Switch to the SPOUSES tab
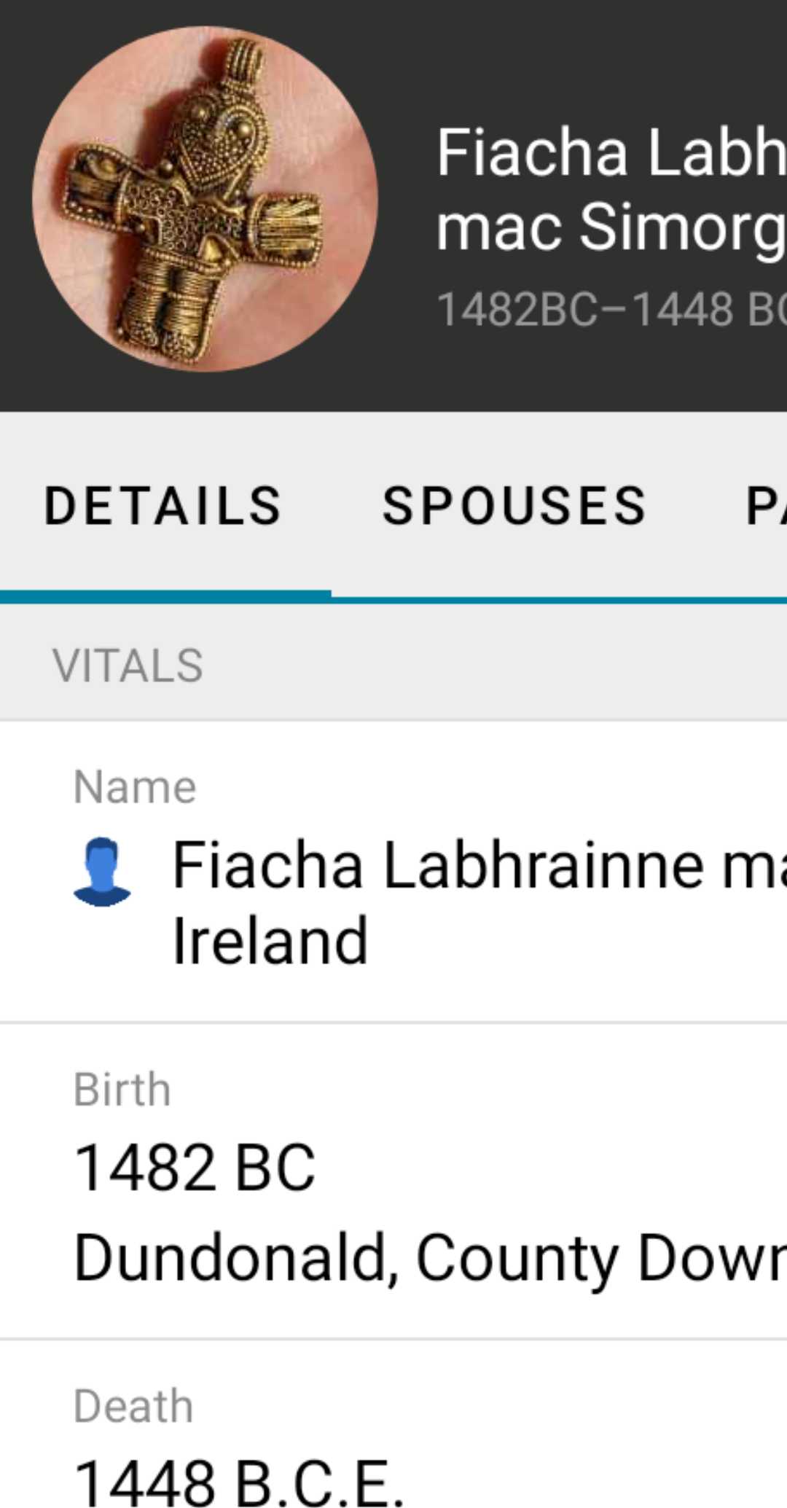The image size is (787, 1508). tap(514, 506)
